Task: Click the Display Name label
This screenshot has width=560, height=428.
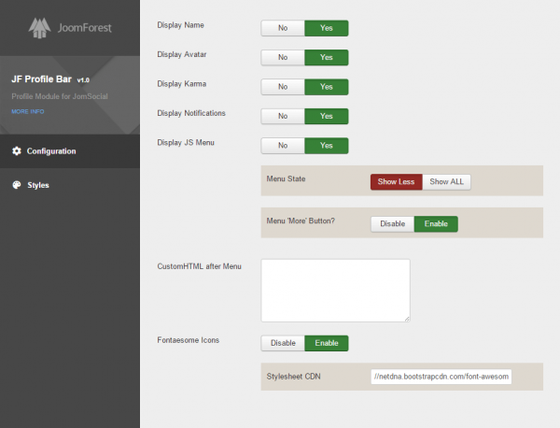Action: 181,25
